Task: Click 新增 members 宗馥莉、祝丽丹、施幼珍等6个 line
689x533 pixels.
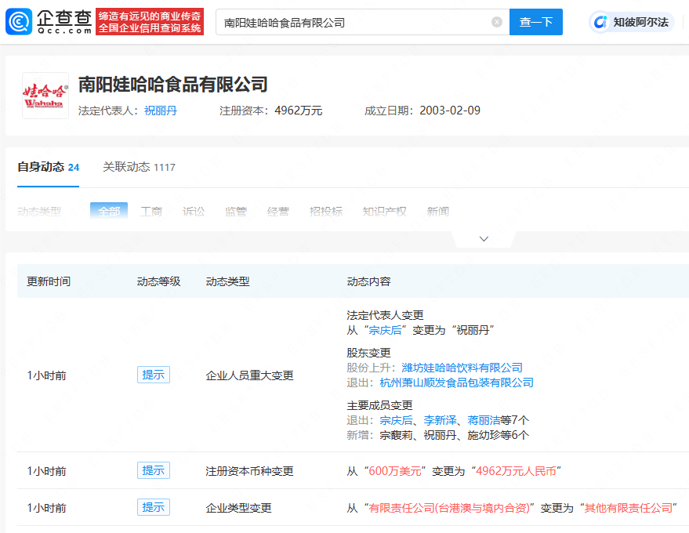Action: [437, 435]
